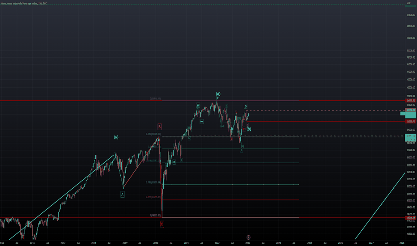Click the 44000.00 price axis label

(x=411, y=72)
